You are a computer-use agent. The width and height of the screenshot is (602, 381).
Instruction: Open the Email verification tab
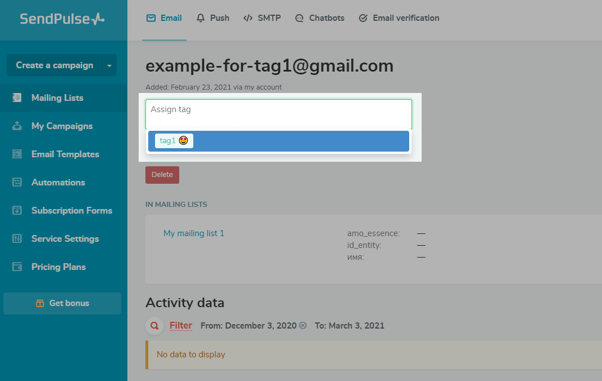click(399, 18)
